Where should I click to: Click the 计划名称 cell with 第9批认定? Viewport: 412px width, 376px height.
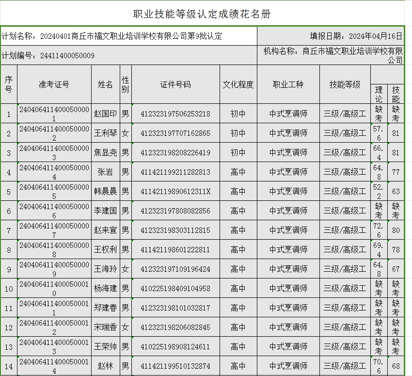[x=129, y=36]
